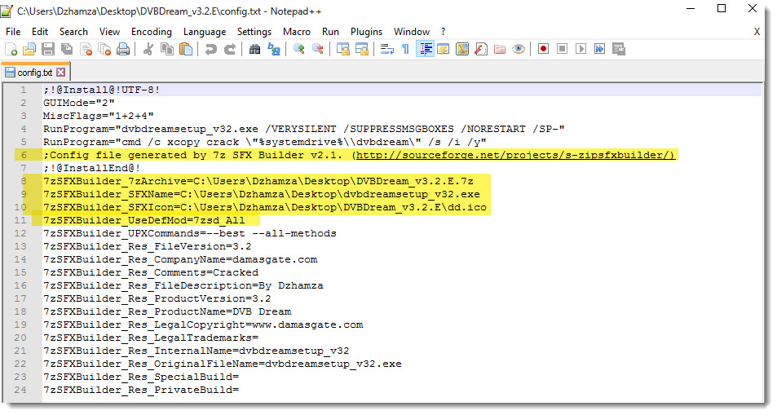This screenshot has height=415, width=777.
Task: Click the Save Recorded Macro icon
Action: pos(619,49)
